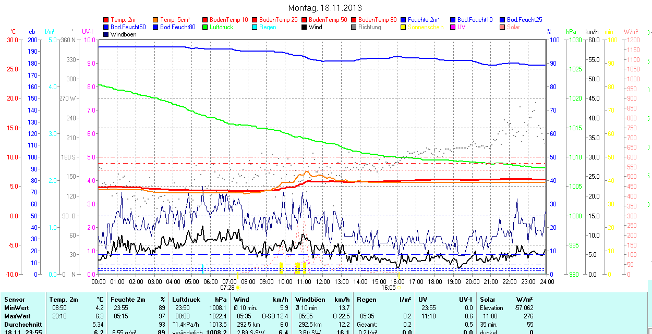Select the yellow Sonnenschein legend marker

[404, 27]
